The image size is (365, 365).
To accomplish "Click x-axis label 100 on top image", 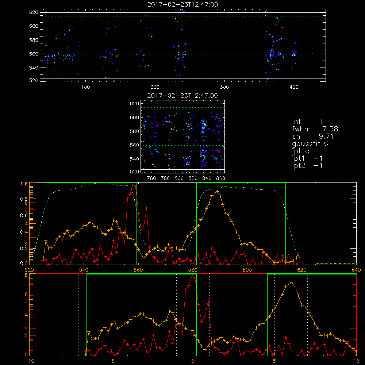I will click(x=85, y=87).
